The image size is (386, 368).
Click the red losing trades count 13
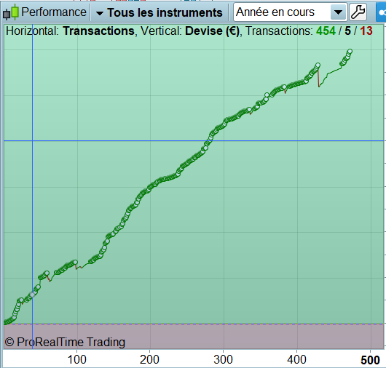366,31
